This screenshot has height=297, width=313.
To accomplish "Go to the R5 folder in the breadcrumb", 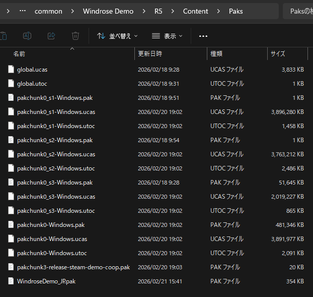I will (158, 11).
